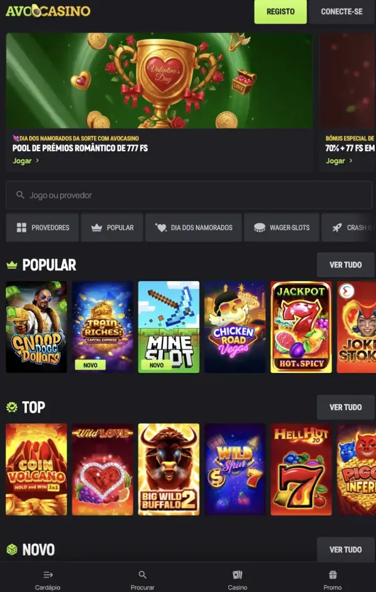Follow the Jogar link under Valentine's banner
Viewport: 376px width, 592px height.
pyautogui.click(x=26, y=161)
